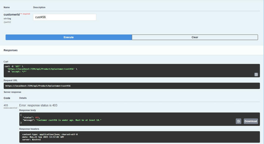Click the content-type response header line
264x144 pixels.
tap(50, 134)
